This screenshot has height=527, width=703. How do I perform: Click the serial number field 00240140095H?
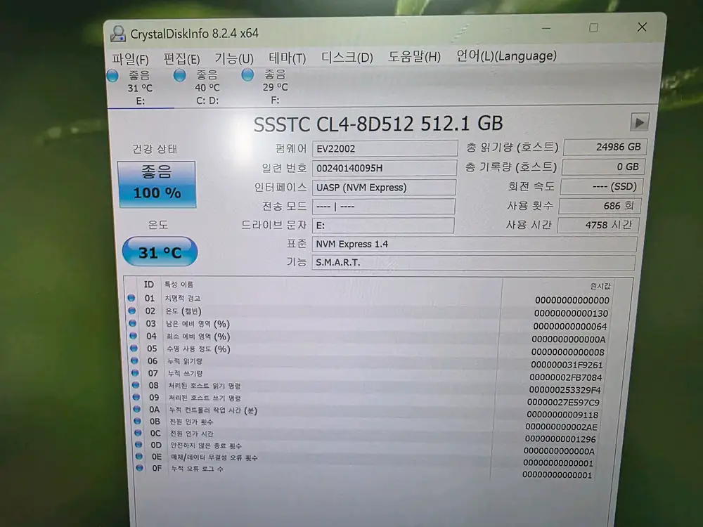point(385,168)
